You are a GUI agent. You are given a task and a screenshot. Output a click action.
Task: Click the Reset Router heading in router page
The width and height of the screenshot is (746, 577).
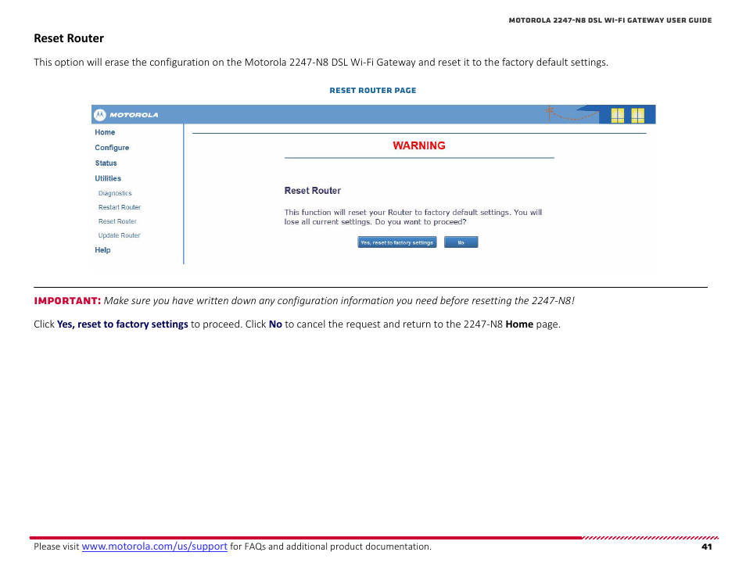coord(313,191)
